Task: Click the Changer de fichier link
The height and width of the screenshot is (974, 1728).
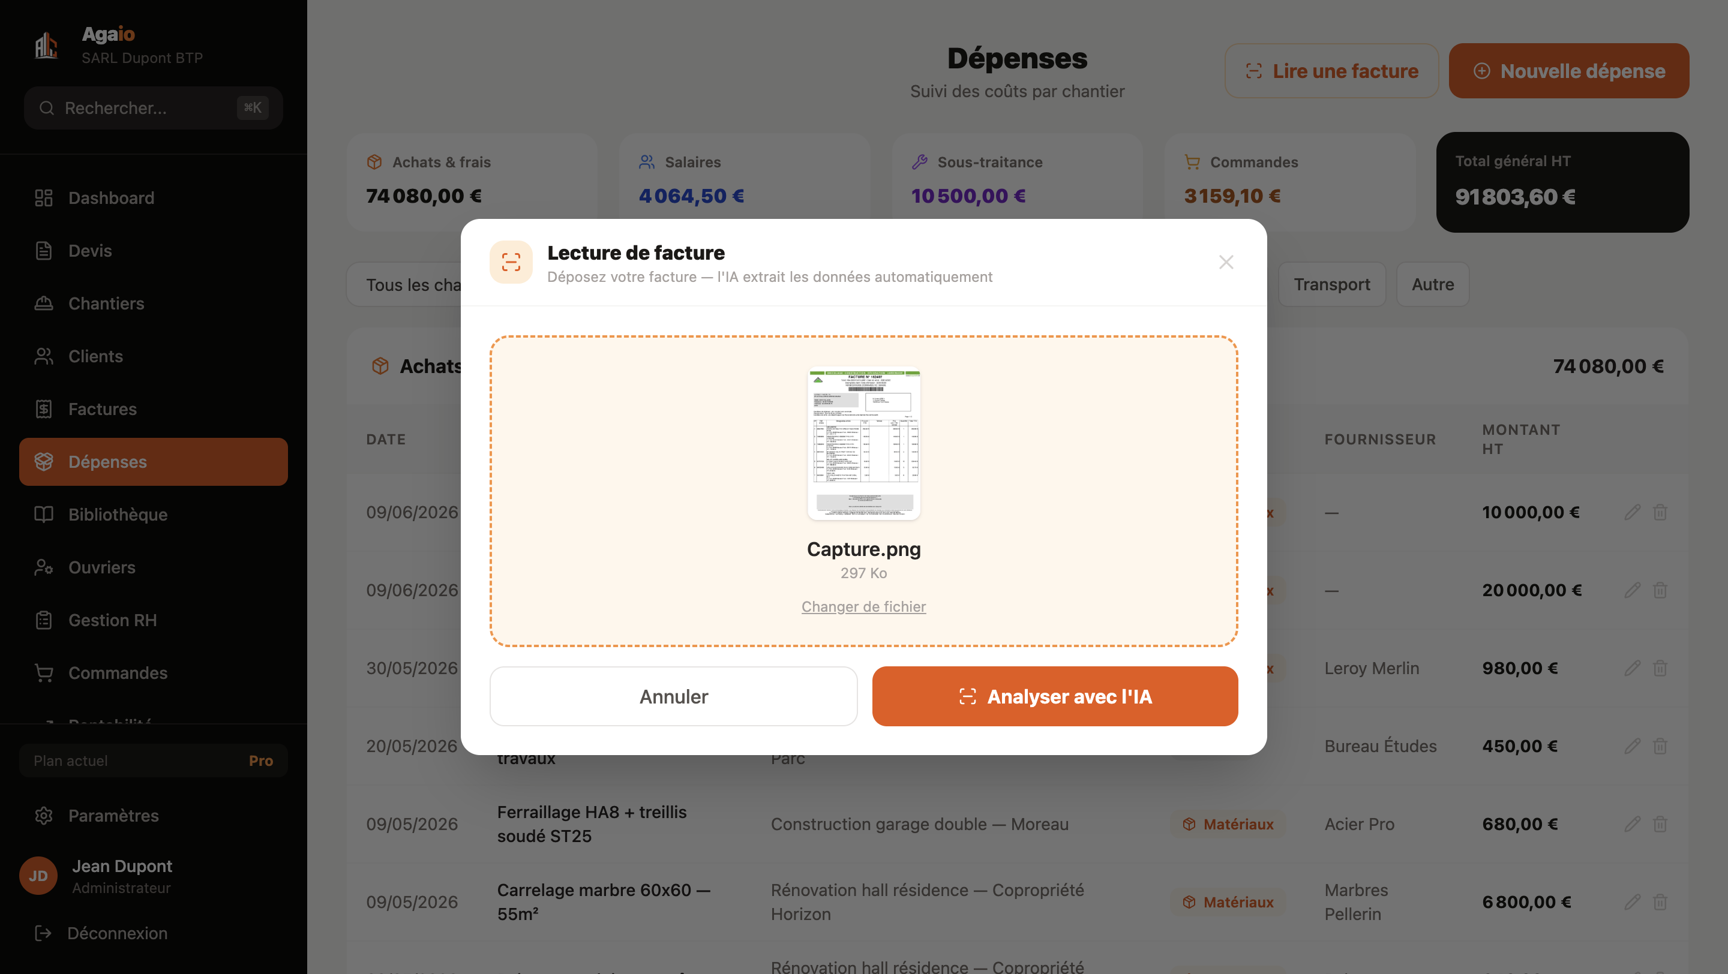Action: (x=863, y=606)
